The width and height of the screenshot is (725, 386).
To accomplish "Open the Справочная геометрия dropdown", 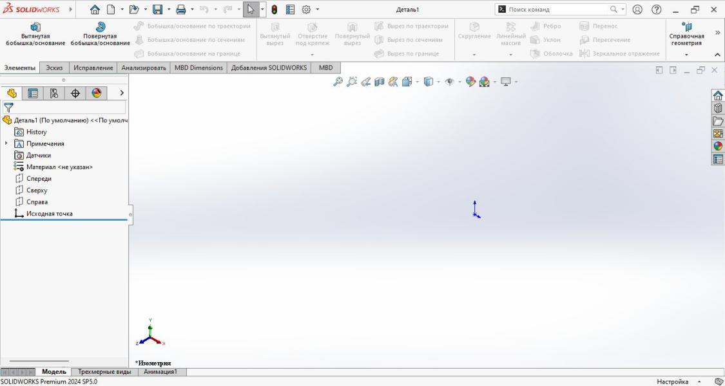I will [686, 55].
